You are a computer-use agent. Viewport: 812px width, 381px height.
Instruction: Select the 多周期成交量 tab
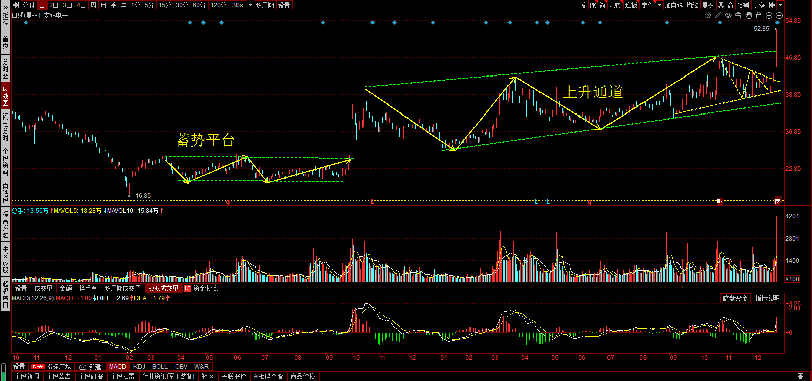pyautogui.click(x=122, y=288)
